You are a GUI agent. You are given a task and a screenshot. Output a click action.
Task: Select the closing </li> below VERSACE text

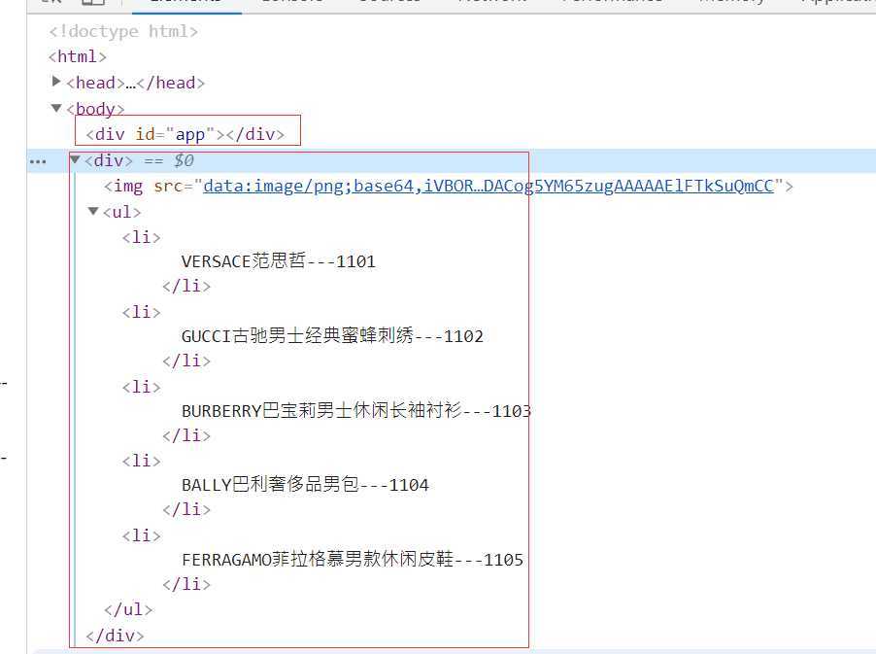[186, 286]
